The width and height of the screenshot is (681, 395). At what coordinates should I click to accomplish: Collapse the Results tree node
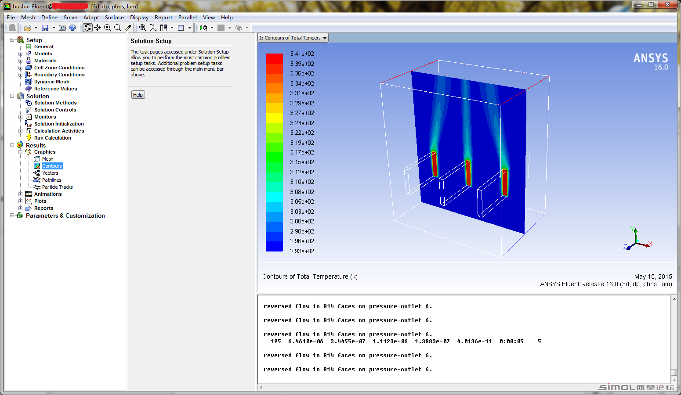12,145
